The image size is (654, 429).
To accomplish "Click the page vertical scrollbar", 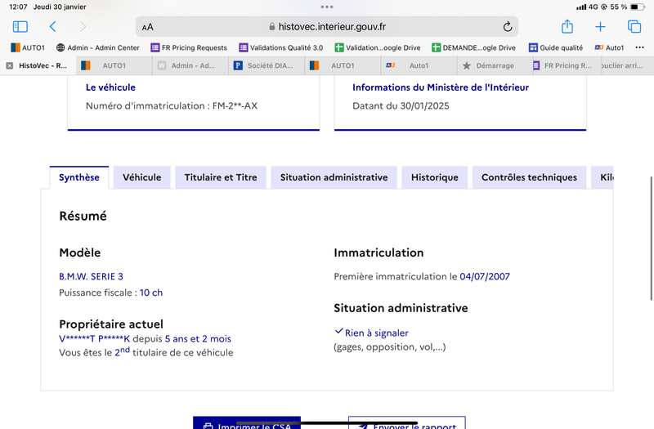I will point(651,238).
